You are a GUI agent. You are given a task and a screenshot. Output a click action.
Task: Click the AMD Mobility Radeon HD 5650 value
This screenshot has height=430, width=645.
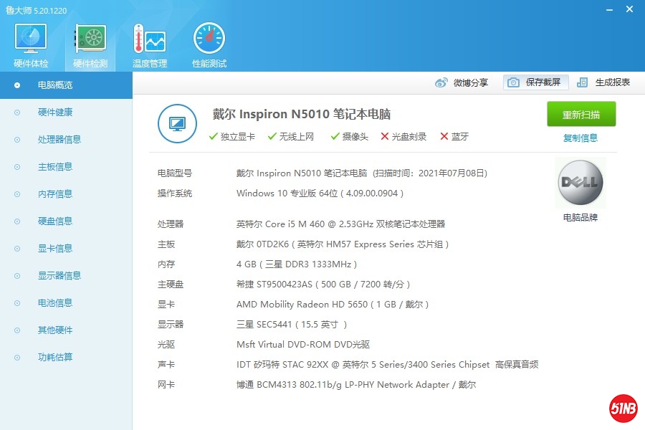tap(333, 305)
